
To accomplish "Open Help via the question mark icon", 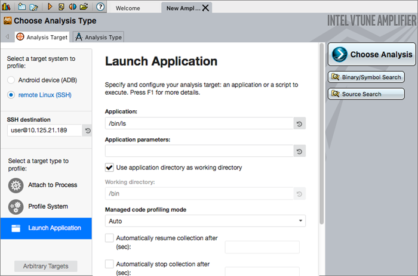I will click(100, 7).
